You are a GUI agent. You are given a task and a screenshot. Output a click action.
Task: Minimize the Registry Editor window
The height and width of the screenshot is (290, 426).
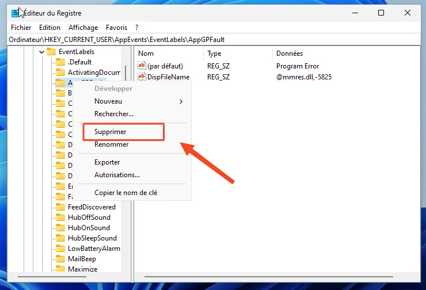click(355, 13)
